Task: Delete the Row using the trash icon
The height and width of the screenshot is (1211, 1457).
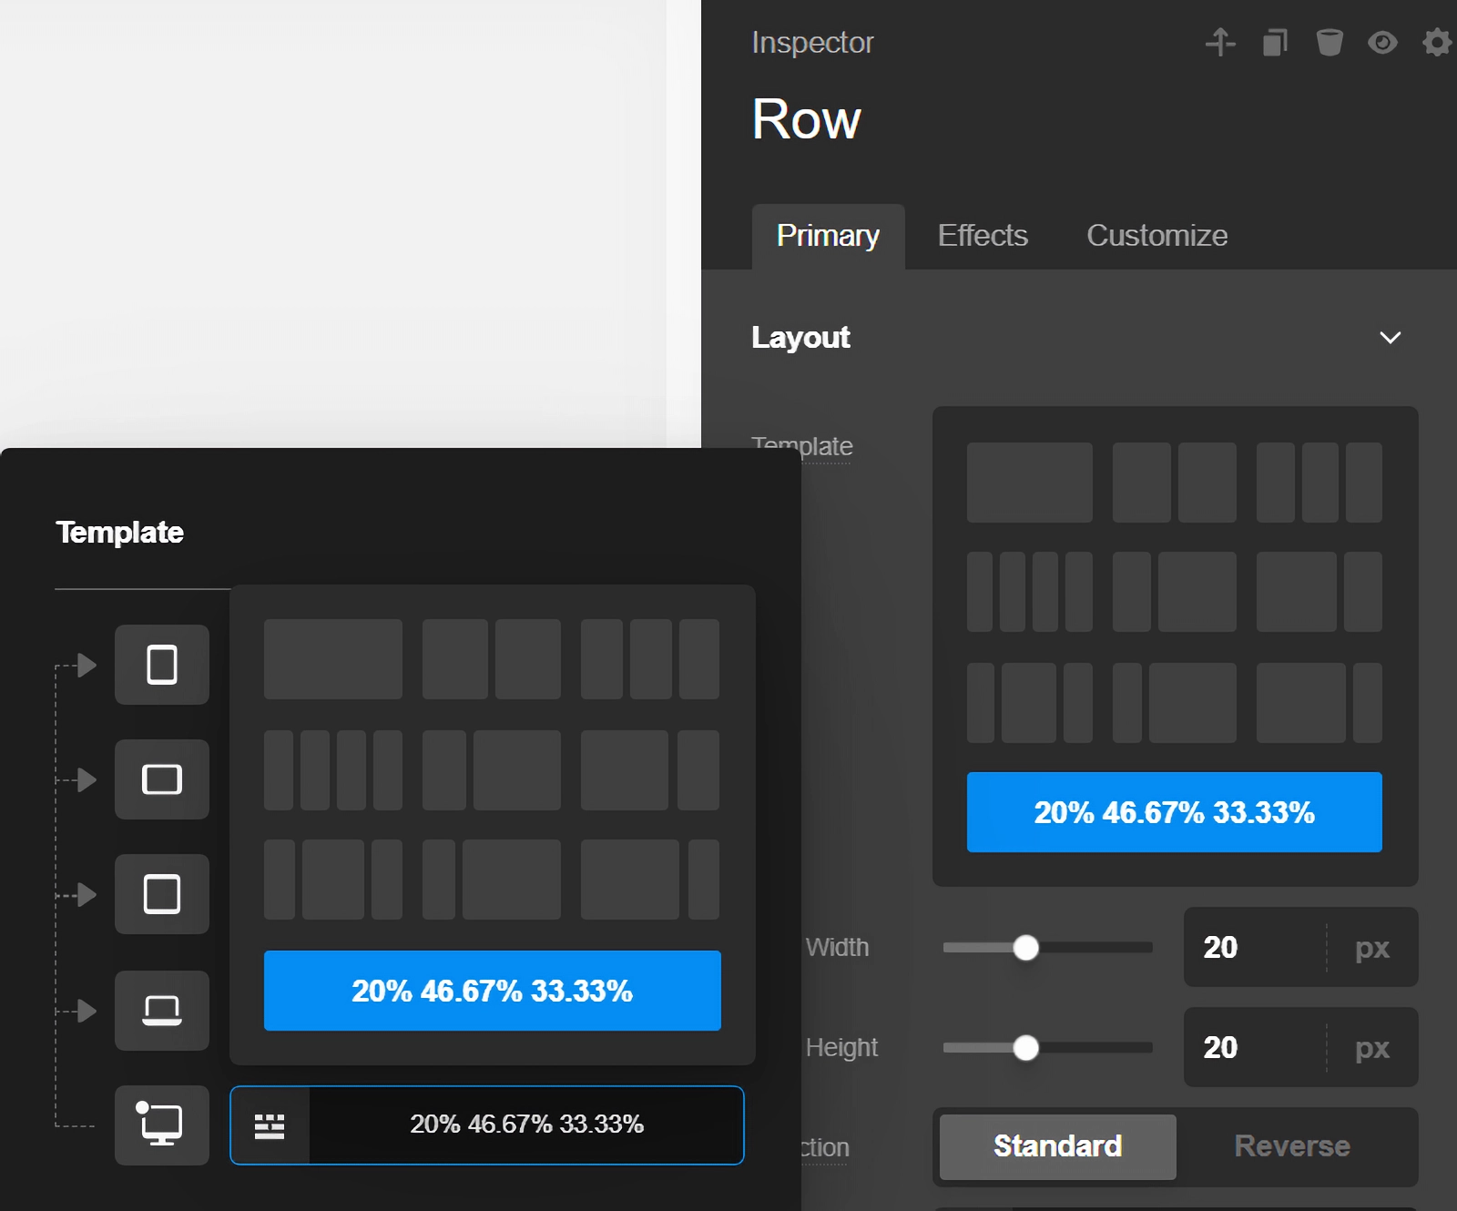Action: coord(1330,43)
